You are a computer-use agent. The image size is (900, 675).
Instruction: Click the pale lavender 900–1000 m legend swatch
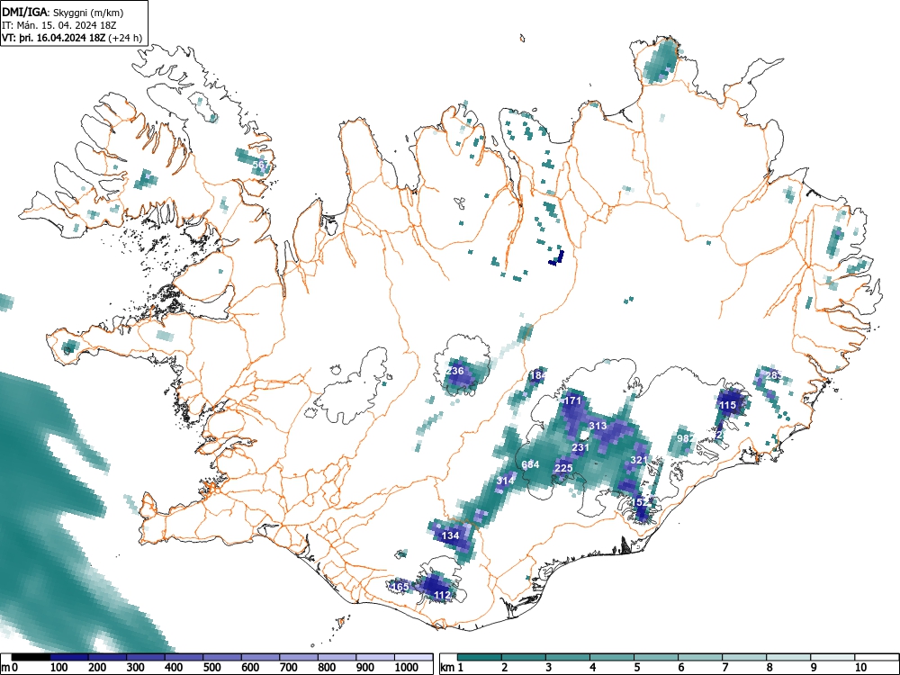tap(375, 657)
